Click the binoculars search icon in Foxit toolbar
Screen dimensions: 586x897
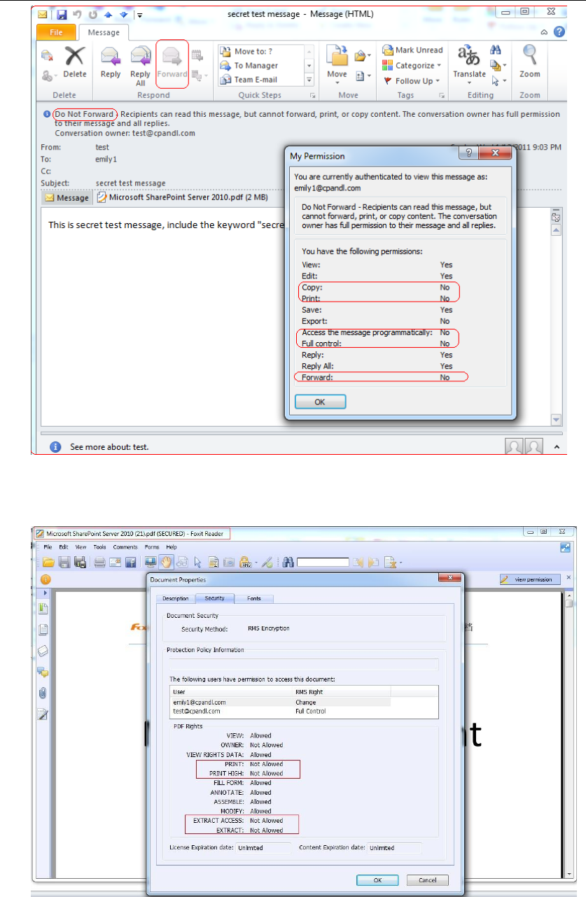tap(288, 561)
